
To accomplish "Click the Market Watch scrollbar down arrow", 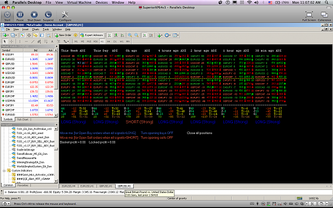I will coord(56,115).
